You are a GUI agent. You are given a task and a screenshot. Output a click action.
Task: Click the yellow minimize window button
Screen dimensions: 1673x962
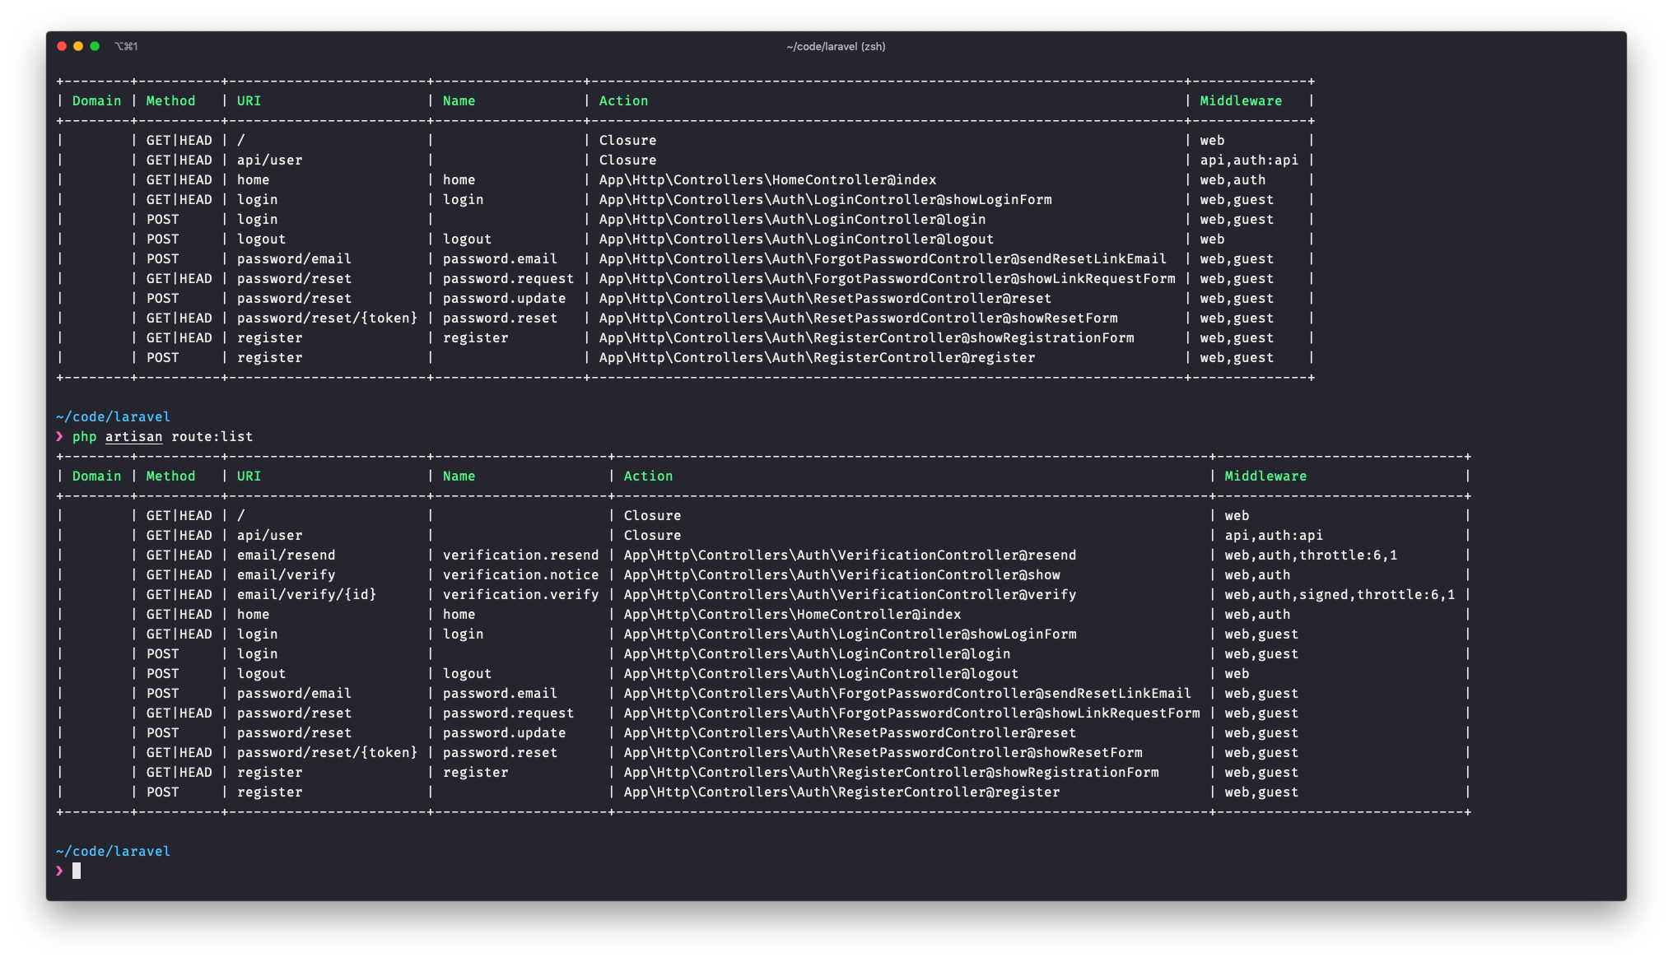tap(78, 46)
